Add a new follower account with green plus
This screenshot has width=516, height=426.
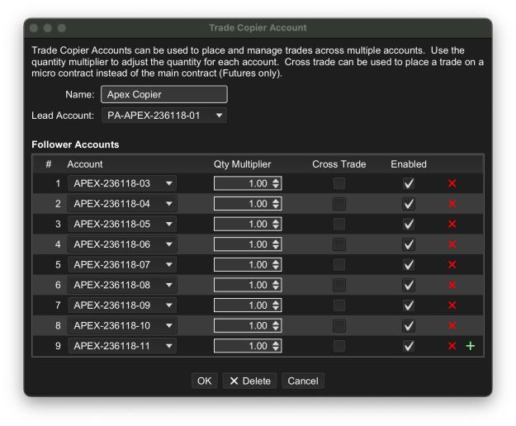click(x=471, y=346)
